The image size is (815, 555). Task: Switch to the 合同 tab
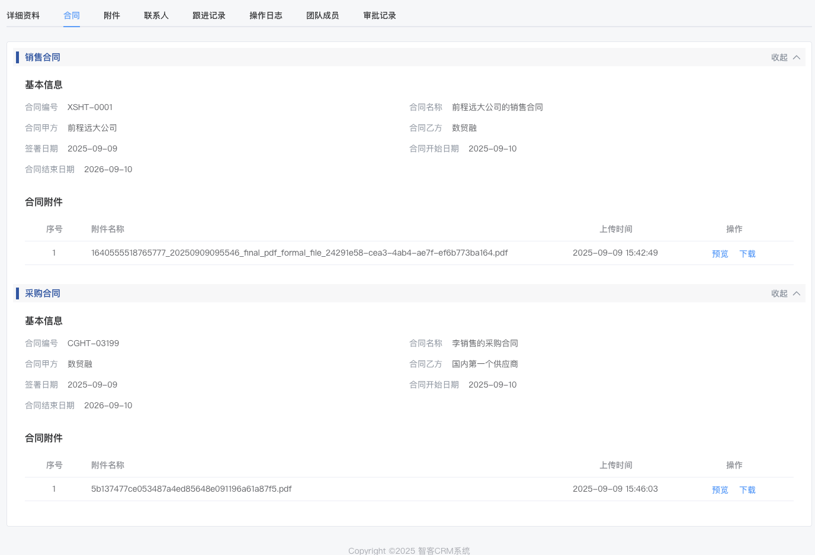pyautogui.click(x=72, y=15)
